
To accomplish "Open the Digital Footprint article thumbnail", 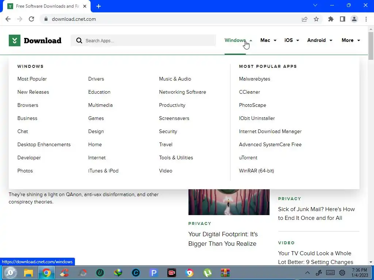I will tap(229, 202).
